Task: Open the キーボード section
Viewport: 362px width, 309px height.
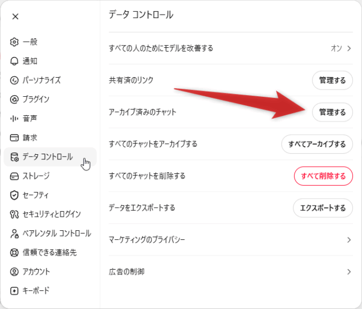Action: click(x=50, y=291)
